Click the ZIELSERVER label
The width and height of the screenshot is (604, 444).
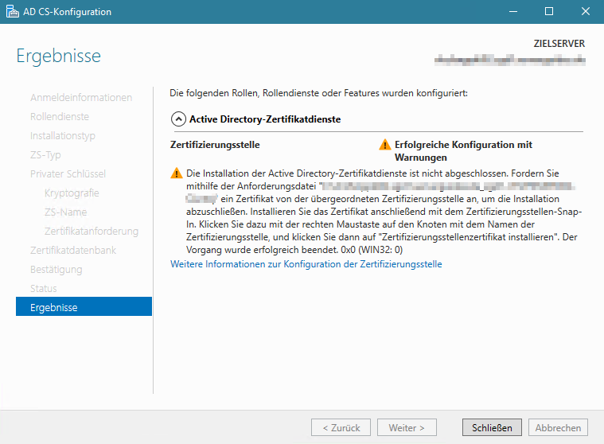(x=559, y=44)
